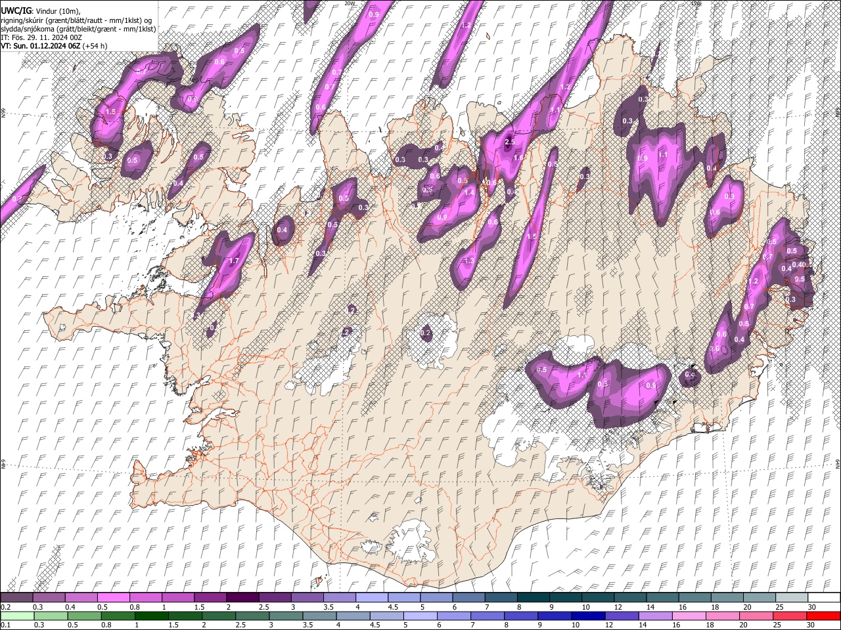Click the deep blue 10–12 rain legend swatch
Screen dimensions: 841x630
click(x=588, y=616)
